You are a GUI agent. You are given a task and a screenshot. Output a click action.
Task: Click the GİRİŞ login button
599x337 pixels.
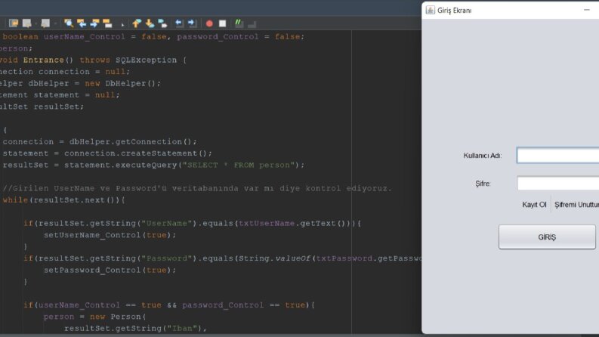point(547,237)
